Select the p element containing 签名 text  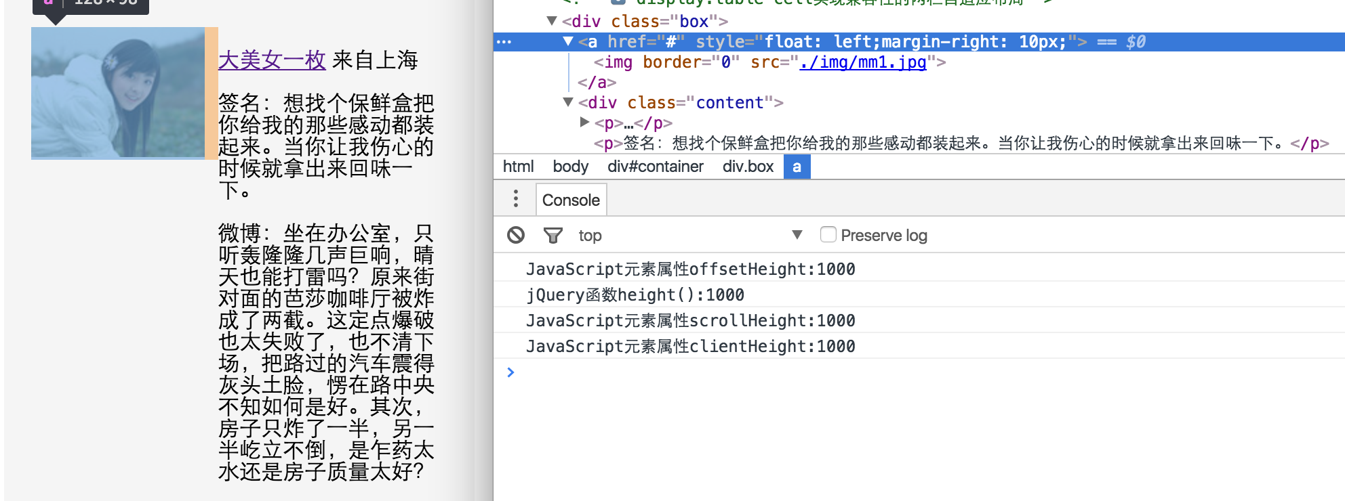pyautogui.click(x=961, y=144)
